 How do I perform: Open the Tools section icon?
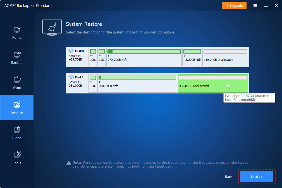click(17, 155)
